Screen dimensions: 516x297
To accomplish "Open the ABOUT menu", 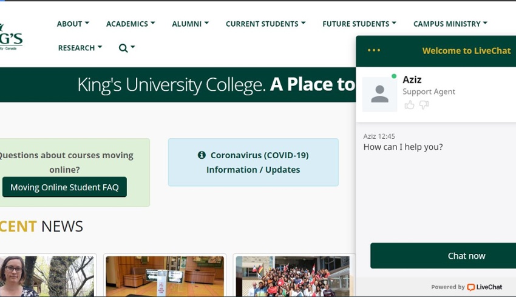I will pos(73,24).
